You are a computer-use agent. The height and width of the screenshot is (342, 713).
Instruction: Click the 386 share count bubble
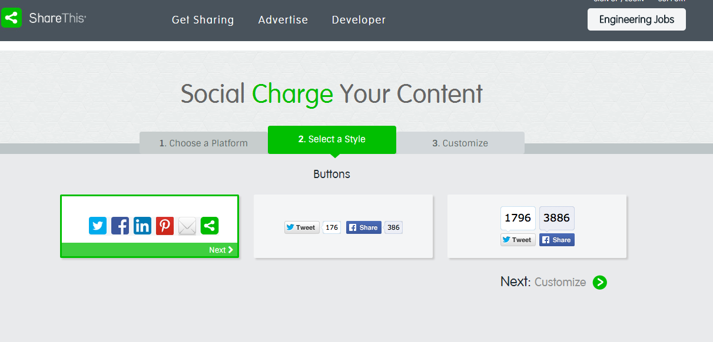click(393, 227)
